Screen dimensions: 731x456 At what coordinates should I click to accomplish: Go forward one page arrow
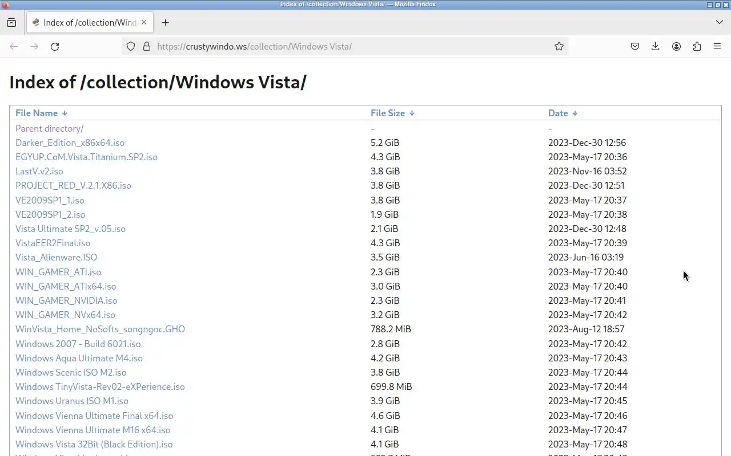click(x=34, y=47)
